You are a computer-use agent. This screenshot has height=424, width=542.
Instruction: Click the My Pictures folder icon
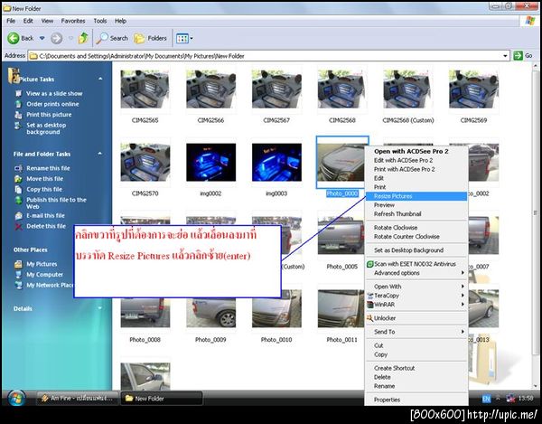(x=18, y=264)
